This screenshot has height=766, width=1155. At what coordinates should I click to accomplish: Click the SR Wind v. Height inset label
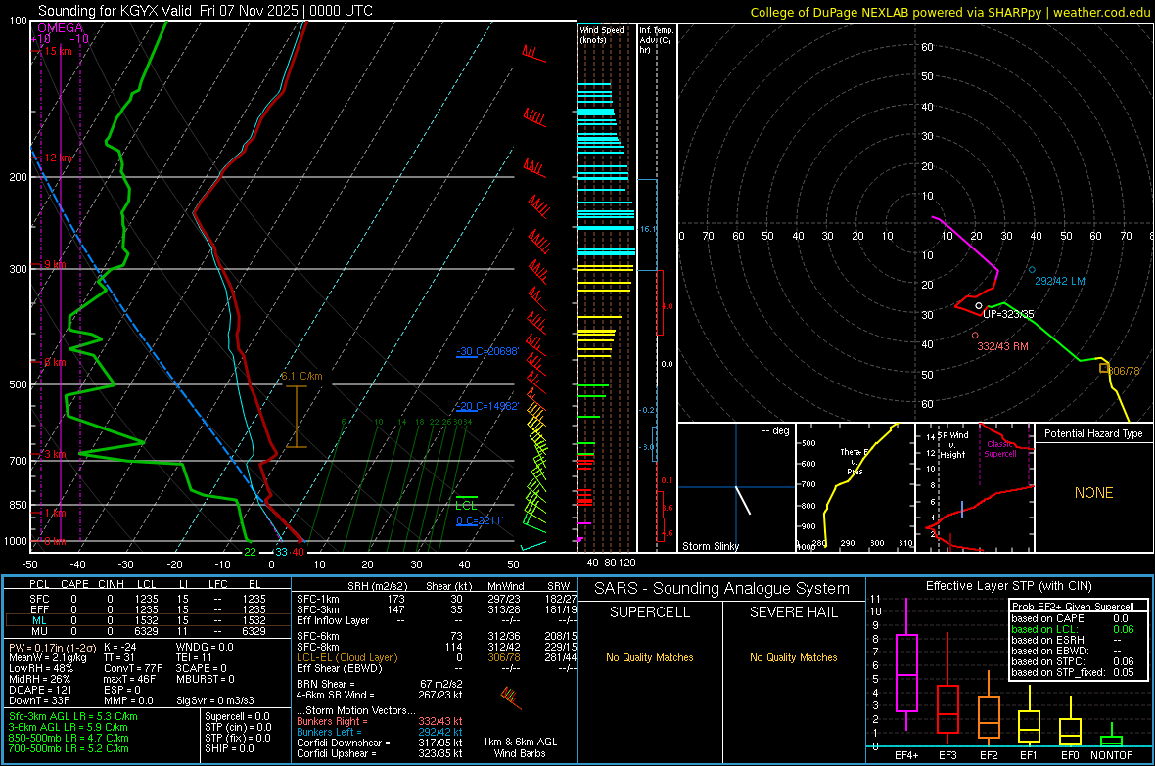[952, 445]
